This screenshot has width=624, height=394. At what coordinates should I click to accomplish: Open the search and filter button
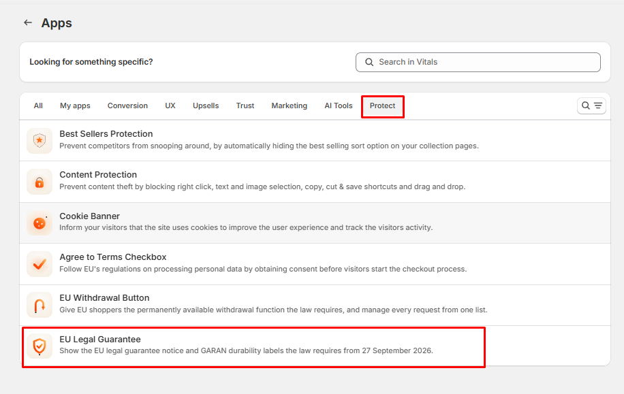591,105
